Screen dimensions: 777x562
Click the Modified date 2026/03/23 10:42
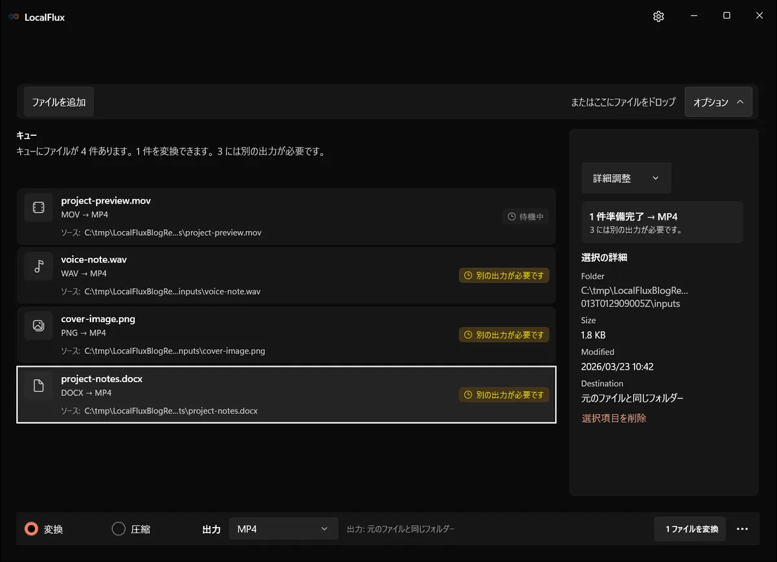pos(618,367)
